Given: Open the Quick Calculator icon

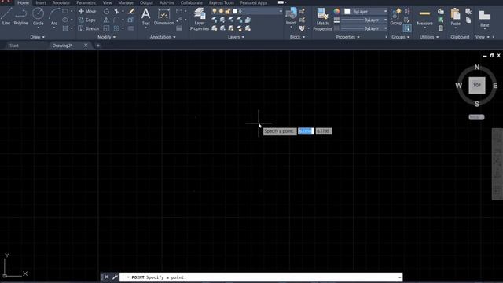Looking at the screenshot, I should 441,28.
